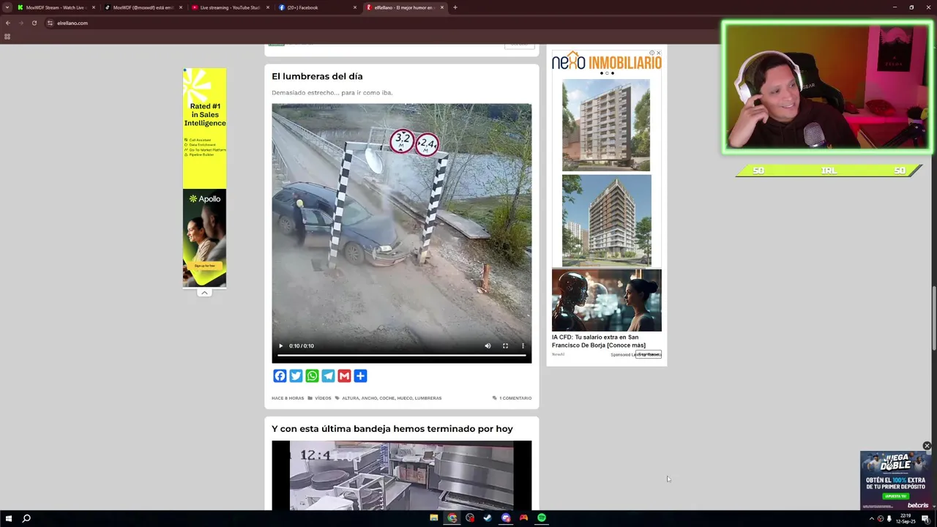Open Windows taskbar search
Viewport: 937px width, 527px height.
[26, 518]
